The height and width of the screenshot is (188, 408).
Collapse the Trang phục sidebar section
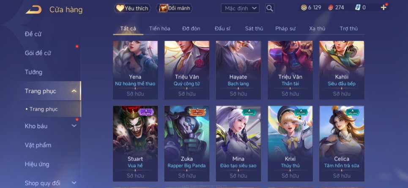74,91
